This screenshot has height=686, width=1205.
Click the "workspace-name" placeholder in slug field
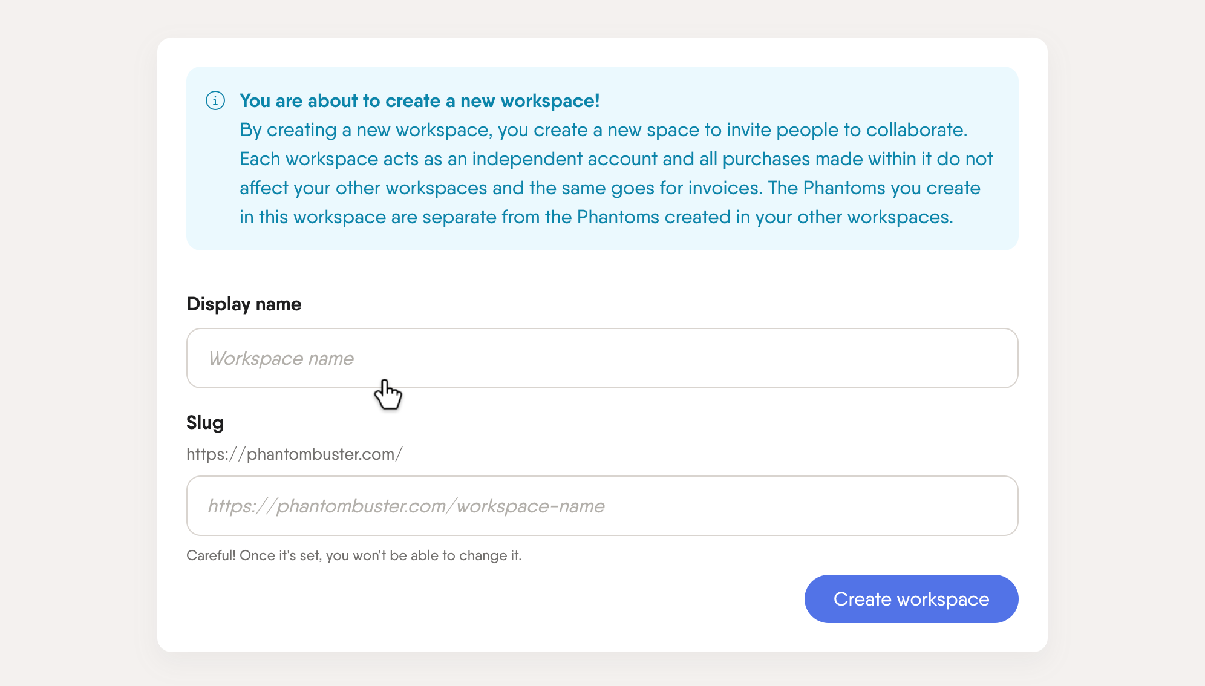click(x=531, y=506)
